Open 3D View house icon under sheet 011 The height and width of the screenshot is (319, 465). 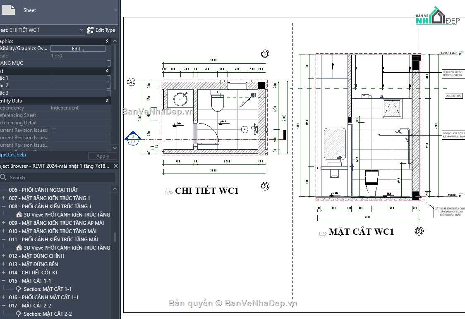(19, 248)
